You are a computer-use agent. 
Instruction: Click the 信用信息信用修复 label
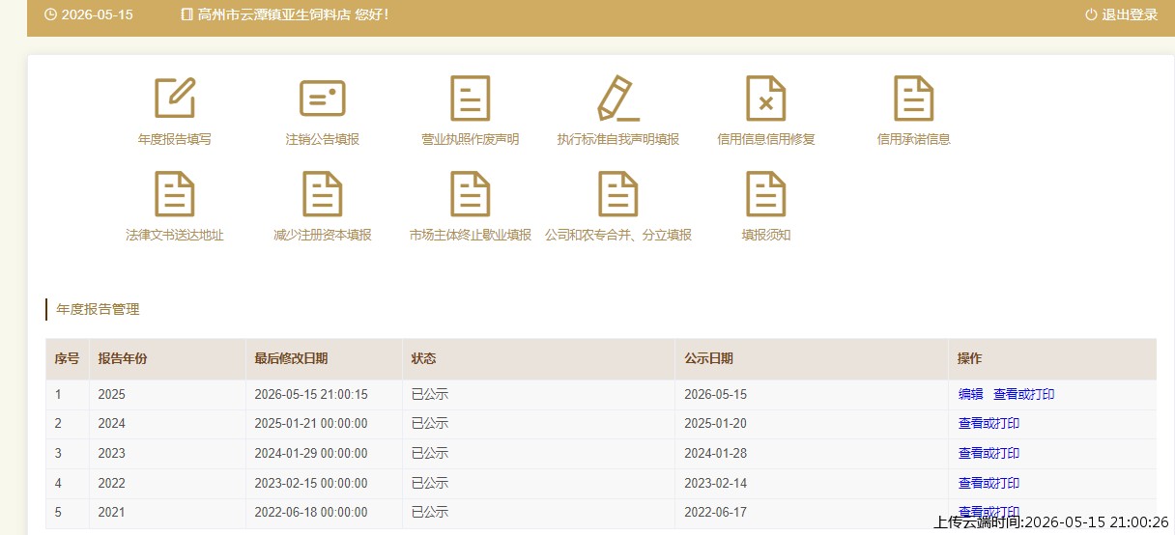tap(766, 139)
